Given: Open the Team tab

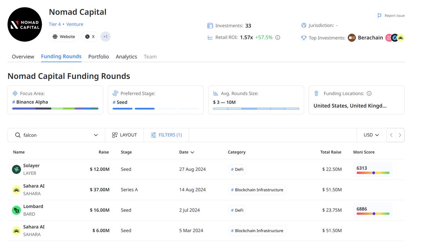Looking at the screenshot, I should (150, 57).
